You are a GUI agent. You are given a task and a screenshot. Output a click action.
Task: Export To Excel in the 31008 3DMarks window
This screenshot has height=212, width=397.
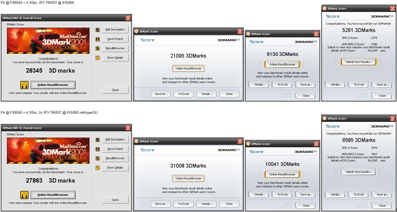click(x=183, y=204)
